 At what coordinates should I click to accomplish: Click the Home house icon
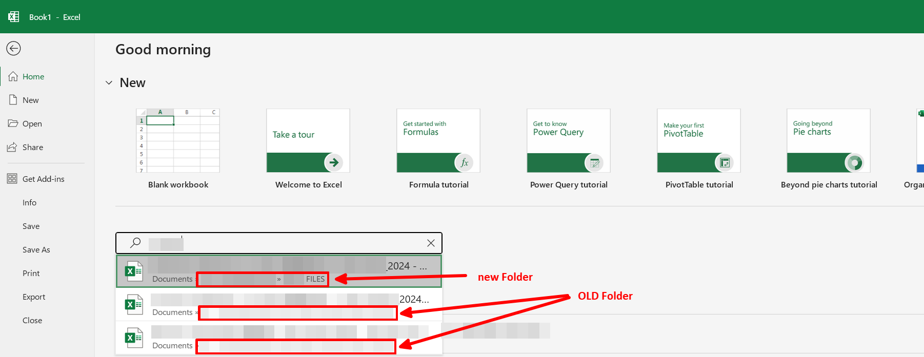point(13,76)
